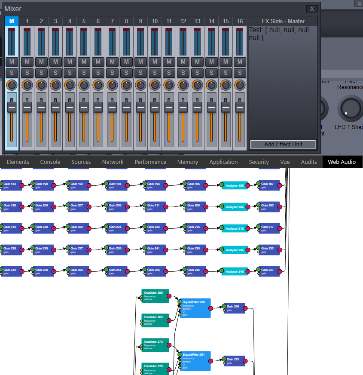
Task: Open the Security tab
Action: pyautogui.click(x=259, y=162)
